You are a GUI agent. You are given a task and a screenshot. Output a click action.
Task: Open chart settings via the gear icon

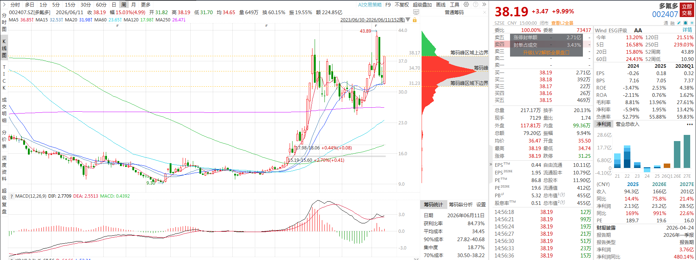[466, 4]
